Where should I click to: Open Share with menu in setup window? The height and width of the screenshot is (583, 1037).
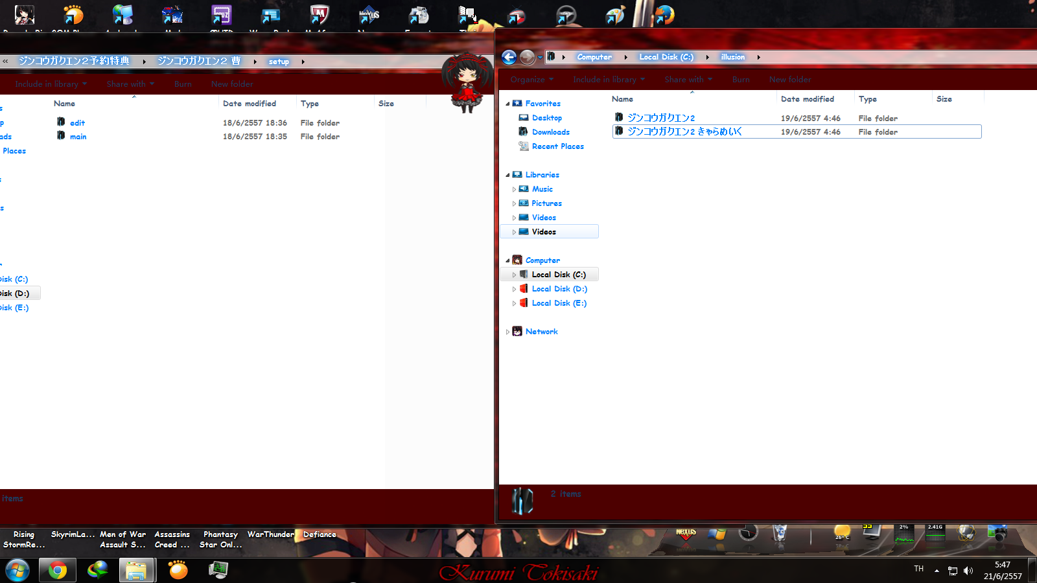pyautogui.click(x=130, y=84)
